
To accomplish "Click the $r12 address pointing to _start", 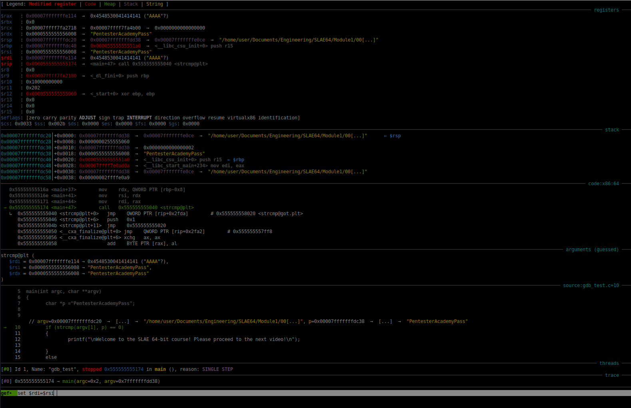I will 51,94.
